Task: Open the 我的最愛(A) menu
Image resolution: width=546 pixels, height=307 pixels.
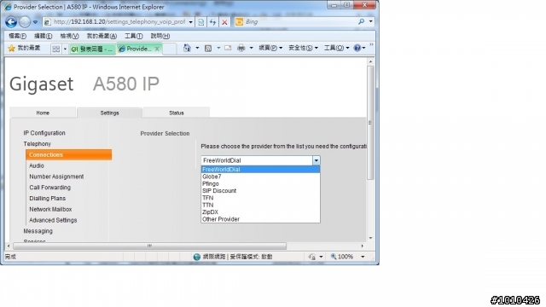Action: pos(102,36)
